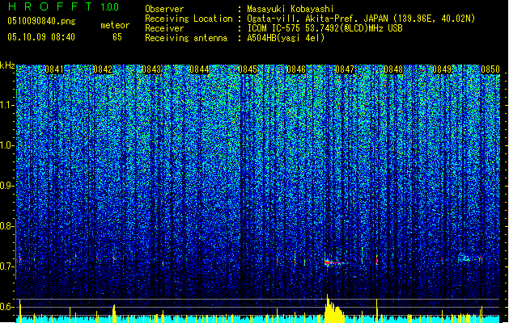Image resolution: width=509 pixels, height=323 pixels.
Task: Click the meteor count 65
Action: coord(117,37)
